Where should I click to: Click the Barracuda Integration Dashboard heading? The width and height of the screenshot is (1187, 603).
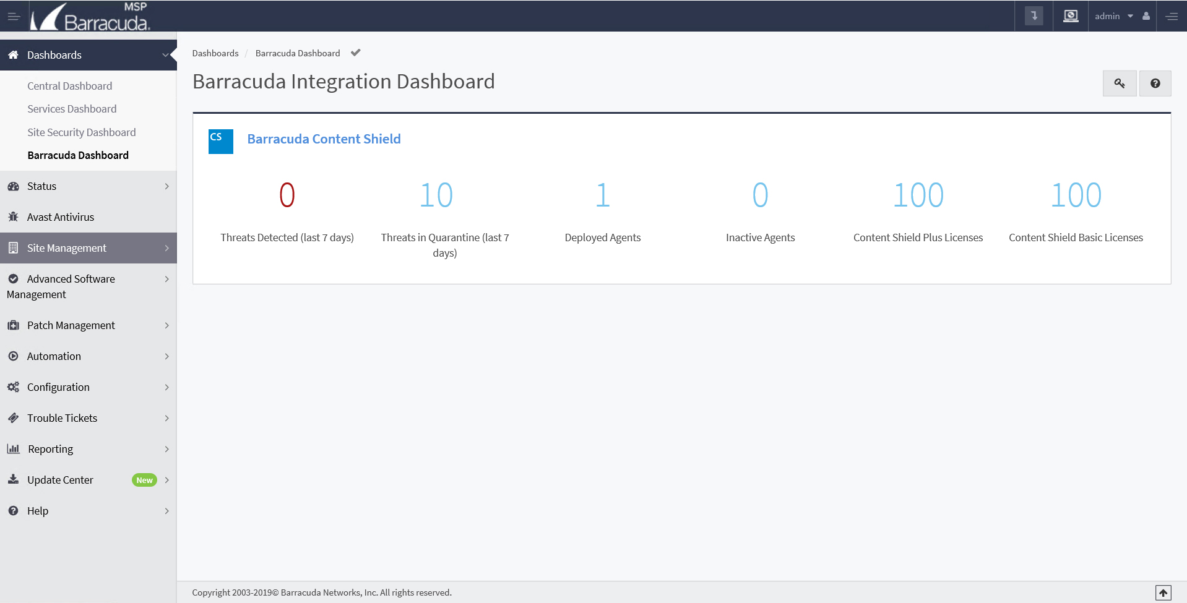(x=343, y=82)
